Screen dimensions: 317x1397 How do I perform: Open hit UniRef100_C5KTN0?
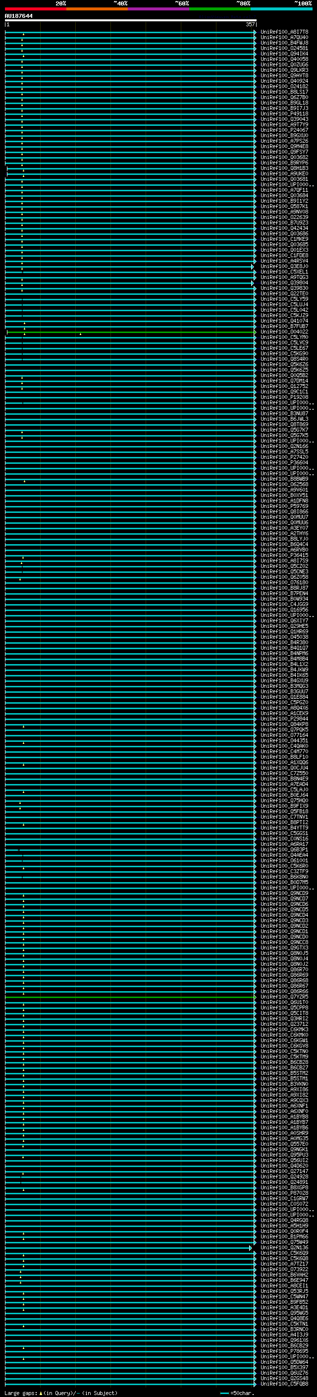pyautogui.click(x=284, y=1052)
